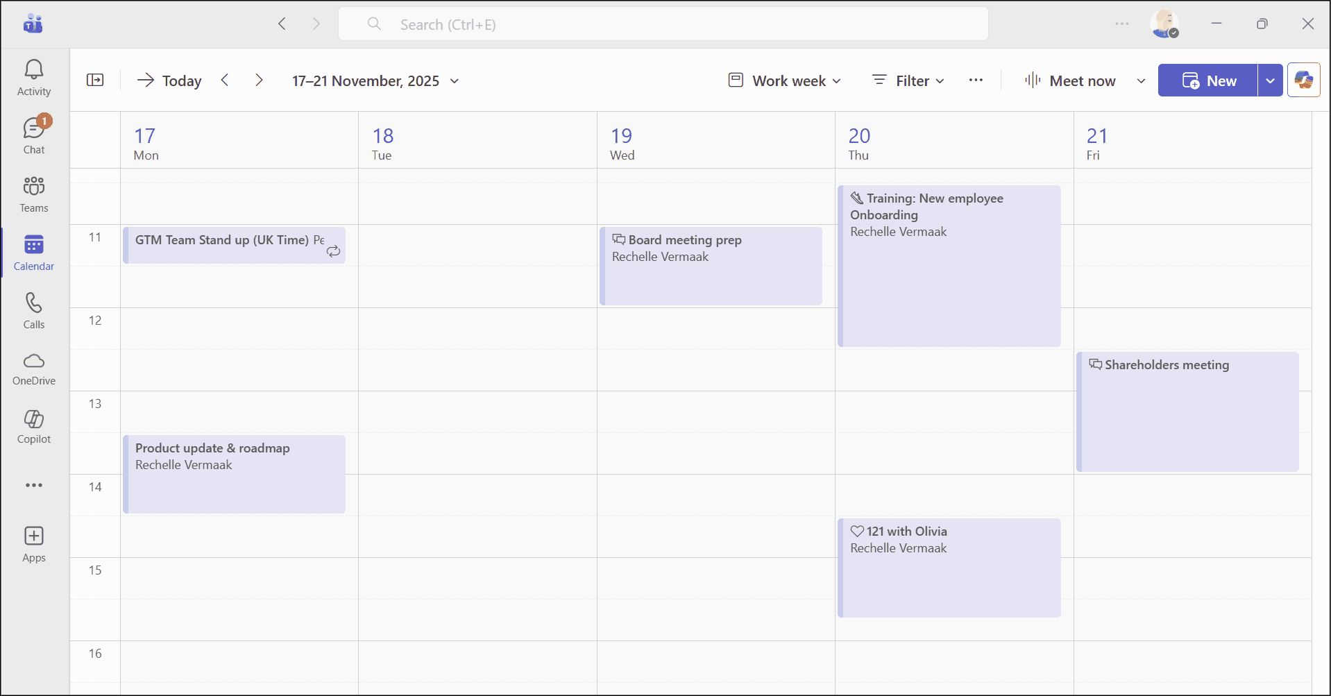
Task: Open the Calls section
Action: point(34,311)
